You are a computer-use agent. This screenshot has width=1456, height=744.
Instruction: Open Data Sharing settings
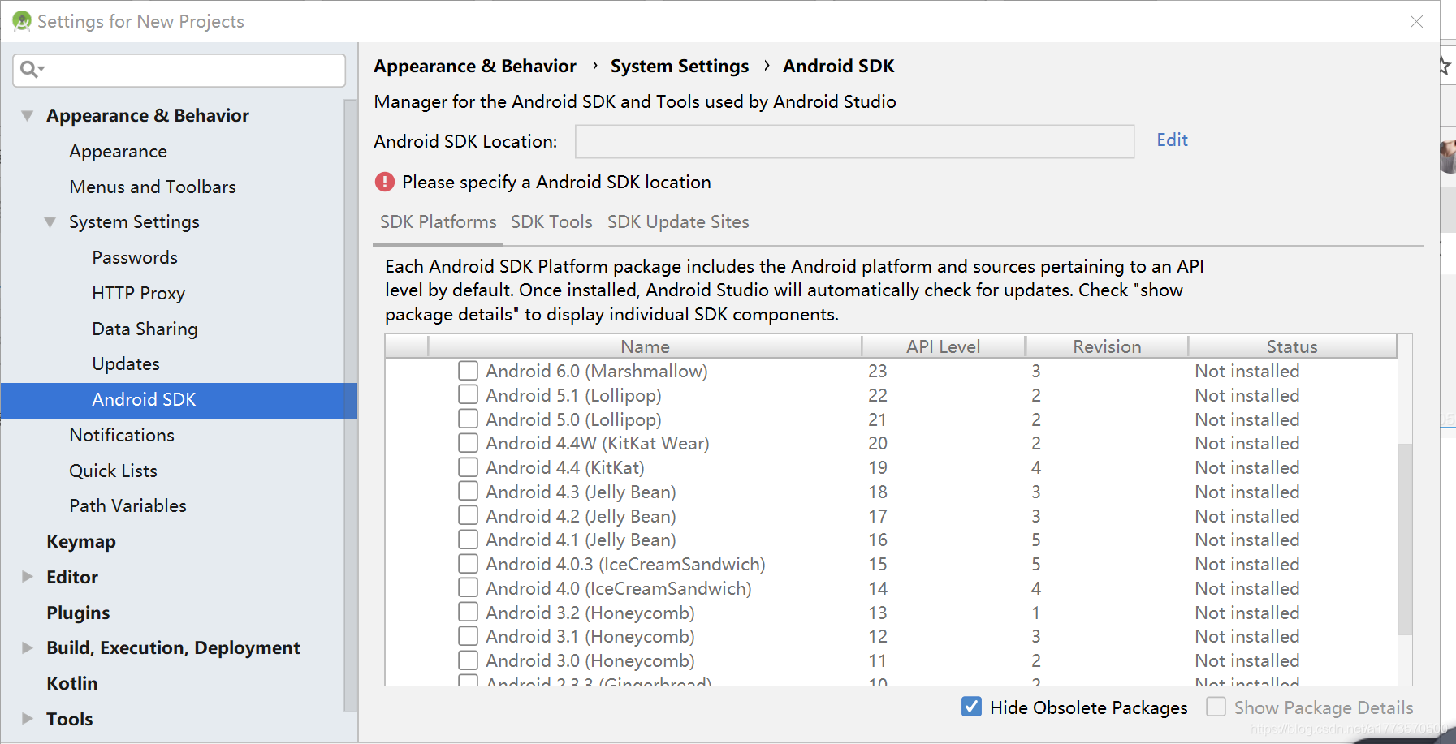click(145, 329)
